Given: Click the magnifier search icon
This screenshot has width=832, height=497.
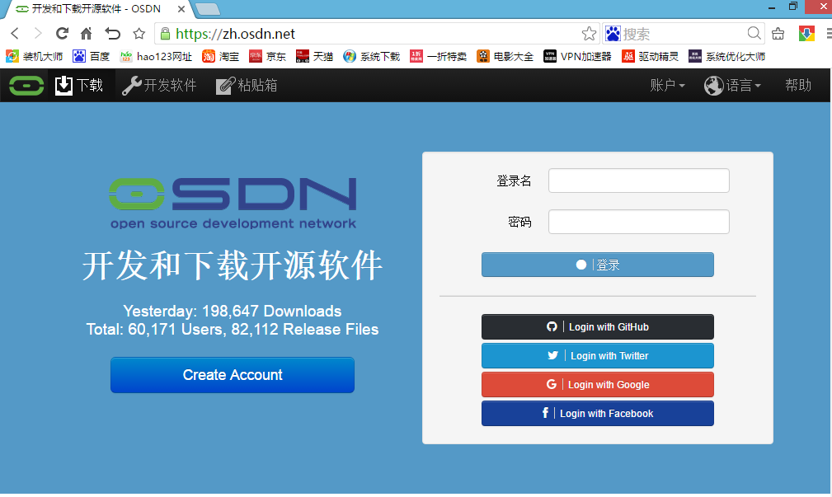Looking at the screenshot, I should click(x=754, y=34).
